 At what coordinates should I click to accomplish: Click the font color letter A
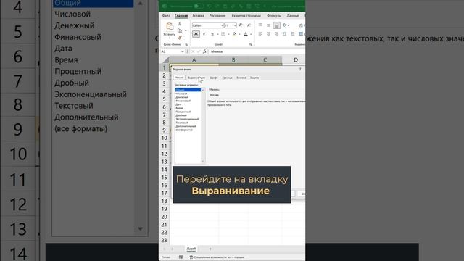[246, 34]
